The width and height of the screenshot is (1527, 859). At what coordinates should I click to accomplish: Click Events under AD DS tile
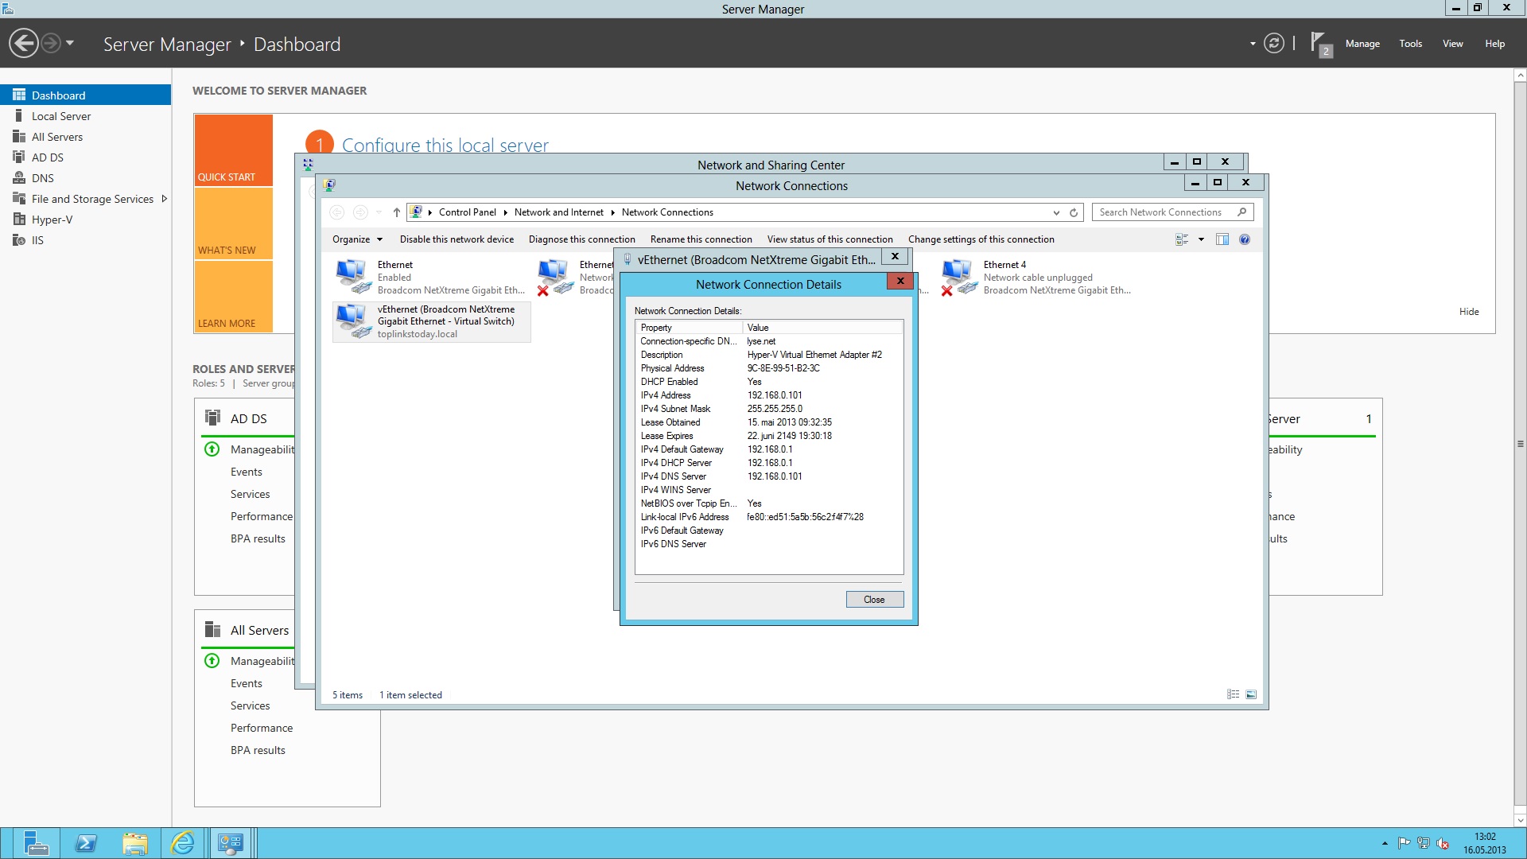246,472
